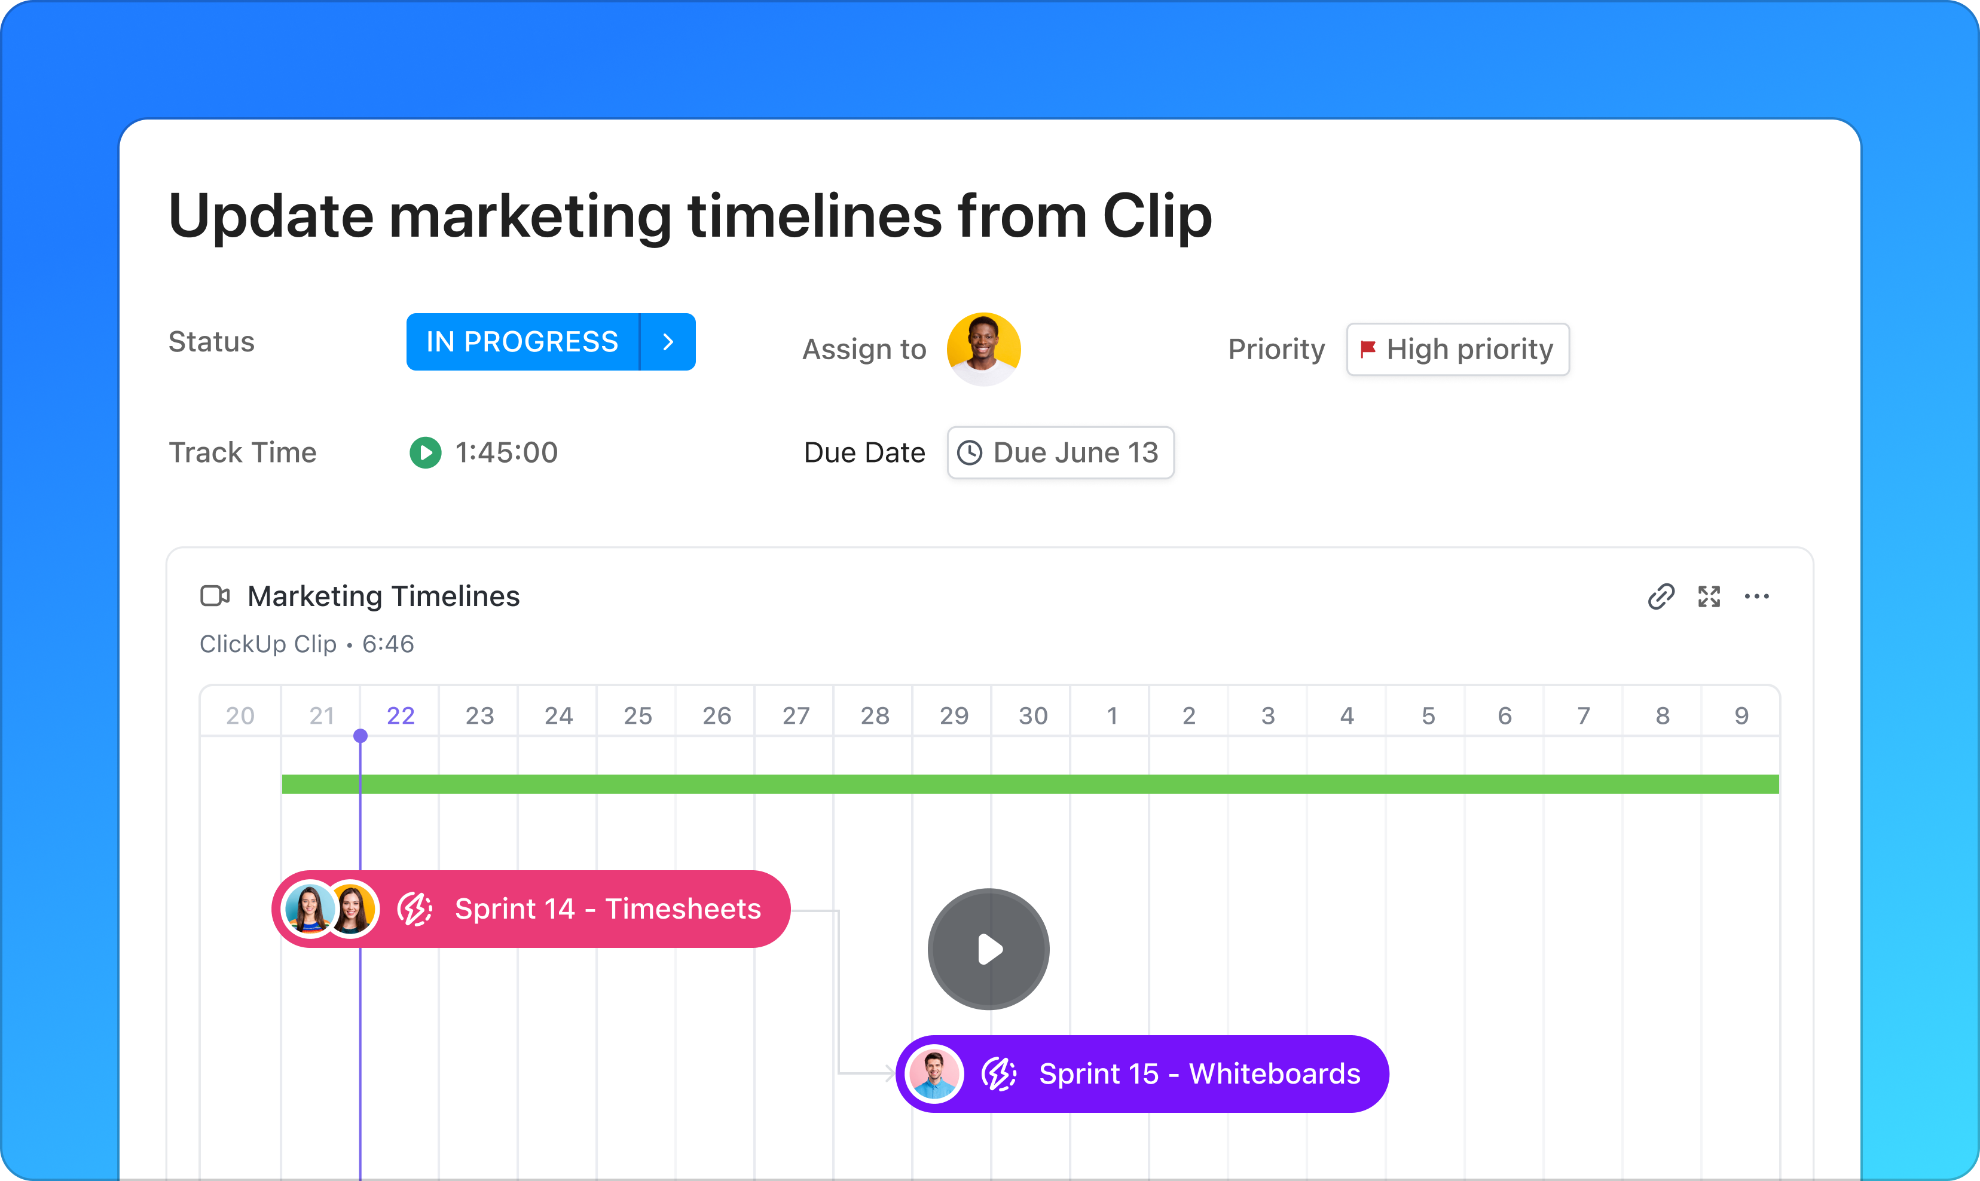Click the Due June 13 date picker

(x=1056, y=452)
